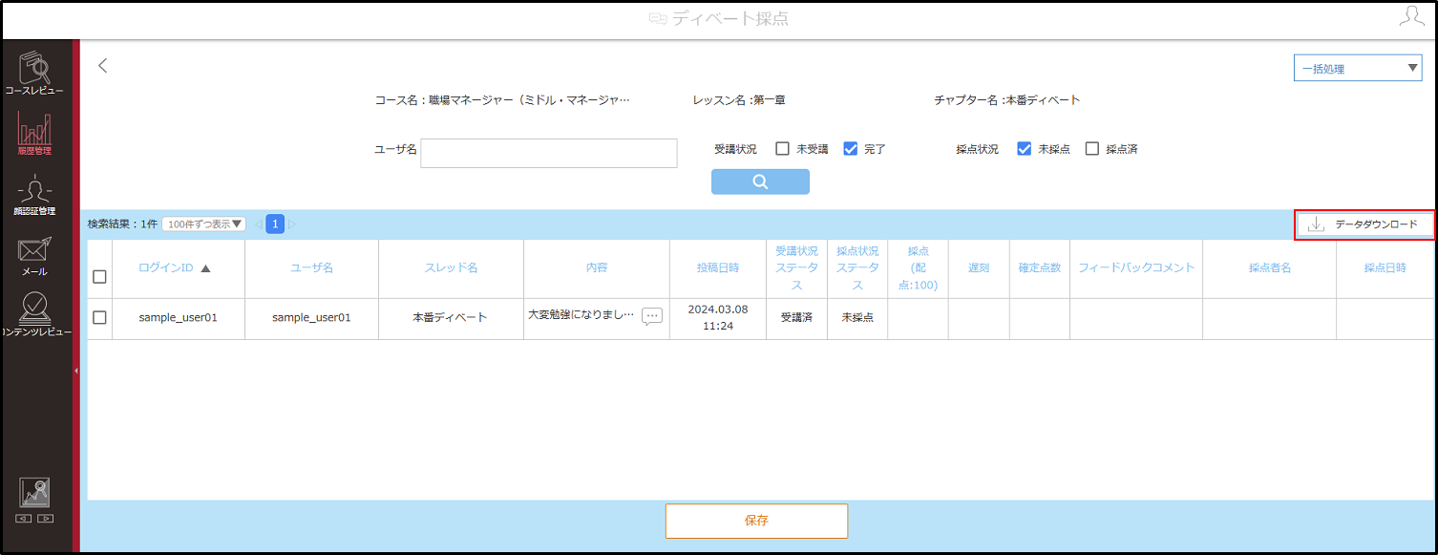This screenshot has height=555, width=1438.
Task: Click the データダウンロード button
Action: point(1365,224)
